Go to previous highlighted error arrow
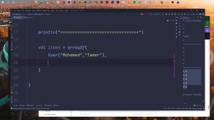The width and height of the screenshot is (214, 120). (171, 21)
